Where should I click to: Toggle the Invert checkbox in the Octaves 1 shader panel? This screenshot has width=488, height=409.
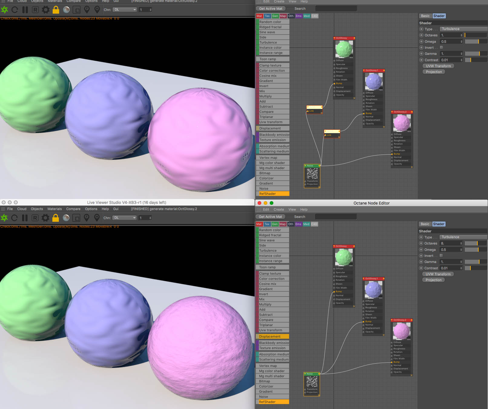pos(441,47)
